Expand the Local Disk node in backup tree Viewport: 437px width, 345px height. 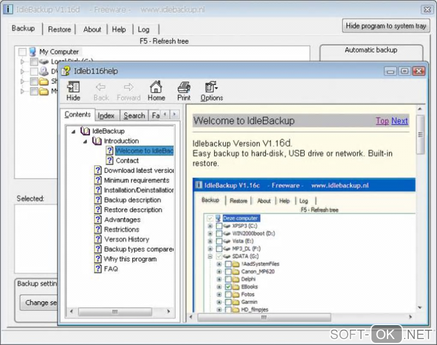pyautogui.click(x=23, y=62)
